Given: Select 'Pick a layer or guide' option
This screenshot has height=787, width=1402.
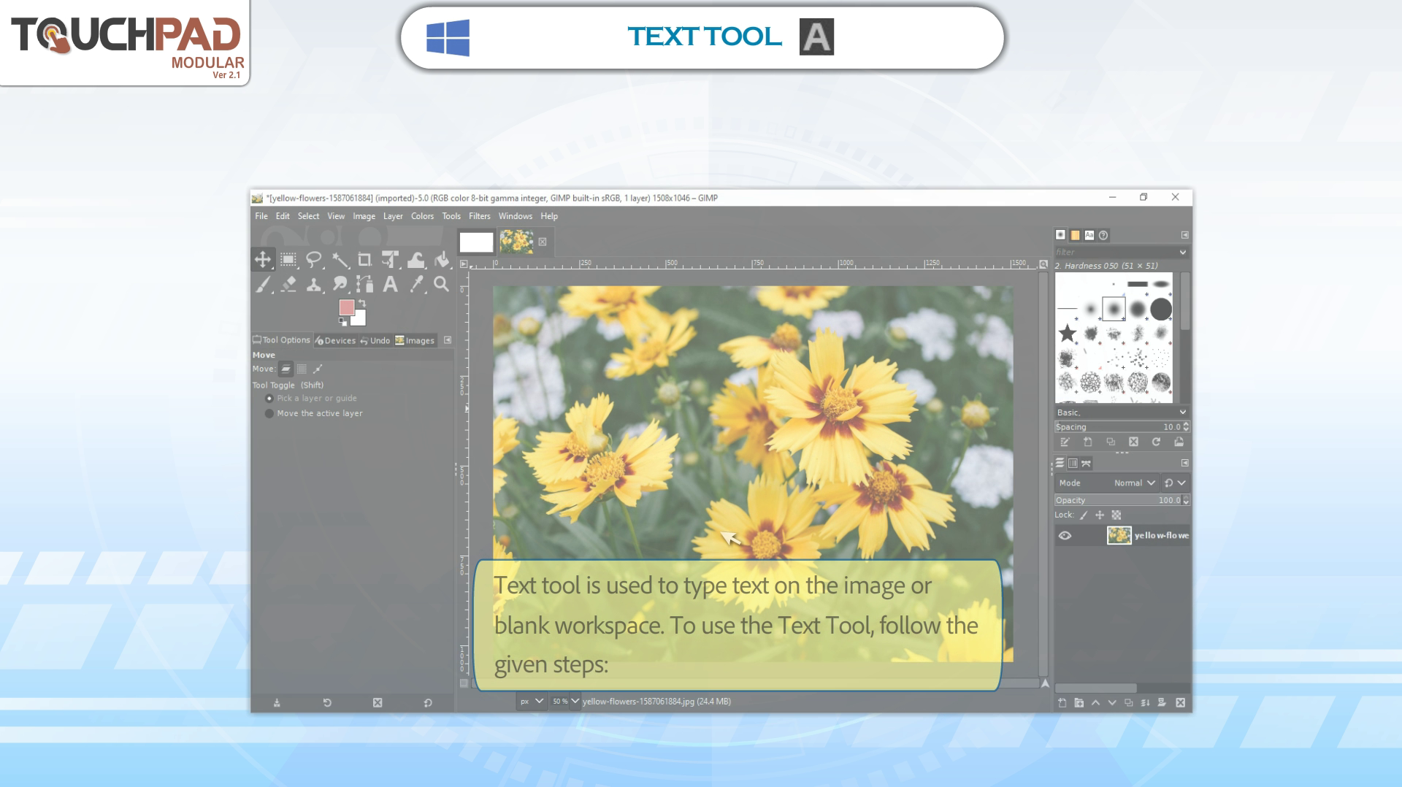Looking at the screenshot, I should click(x=269, y=399).
